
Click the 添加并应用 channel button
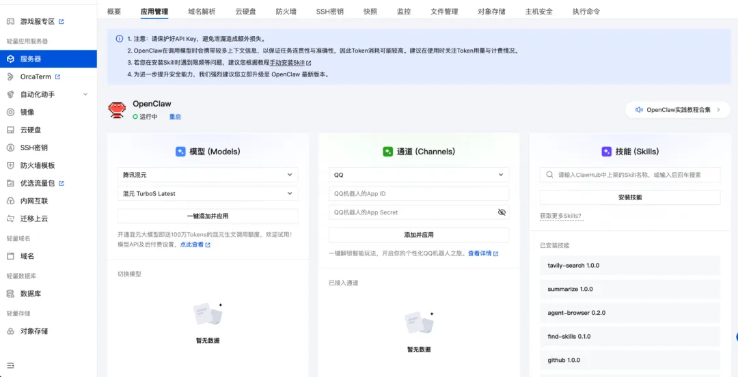[419, 235]
